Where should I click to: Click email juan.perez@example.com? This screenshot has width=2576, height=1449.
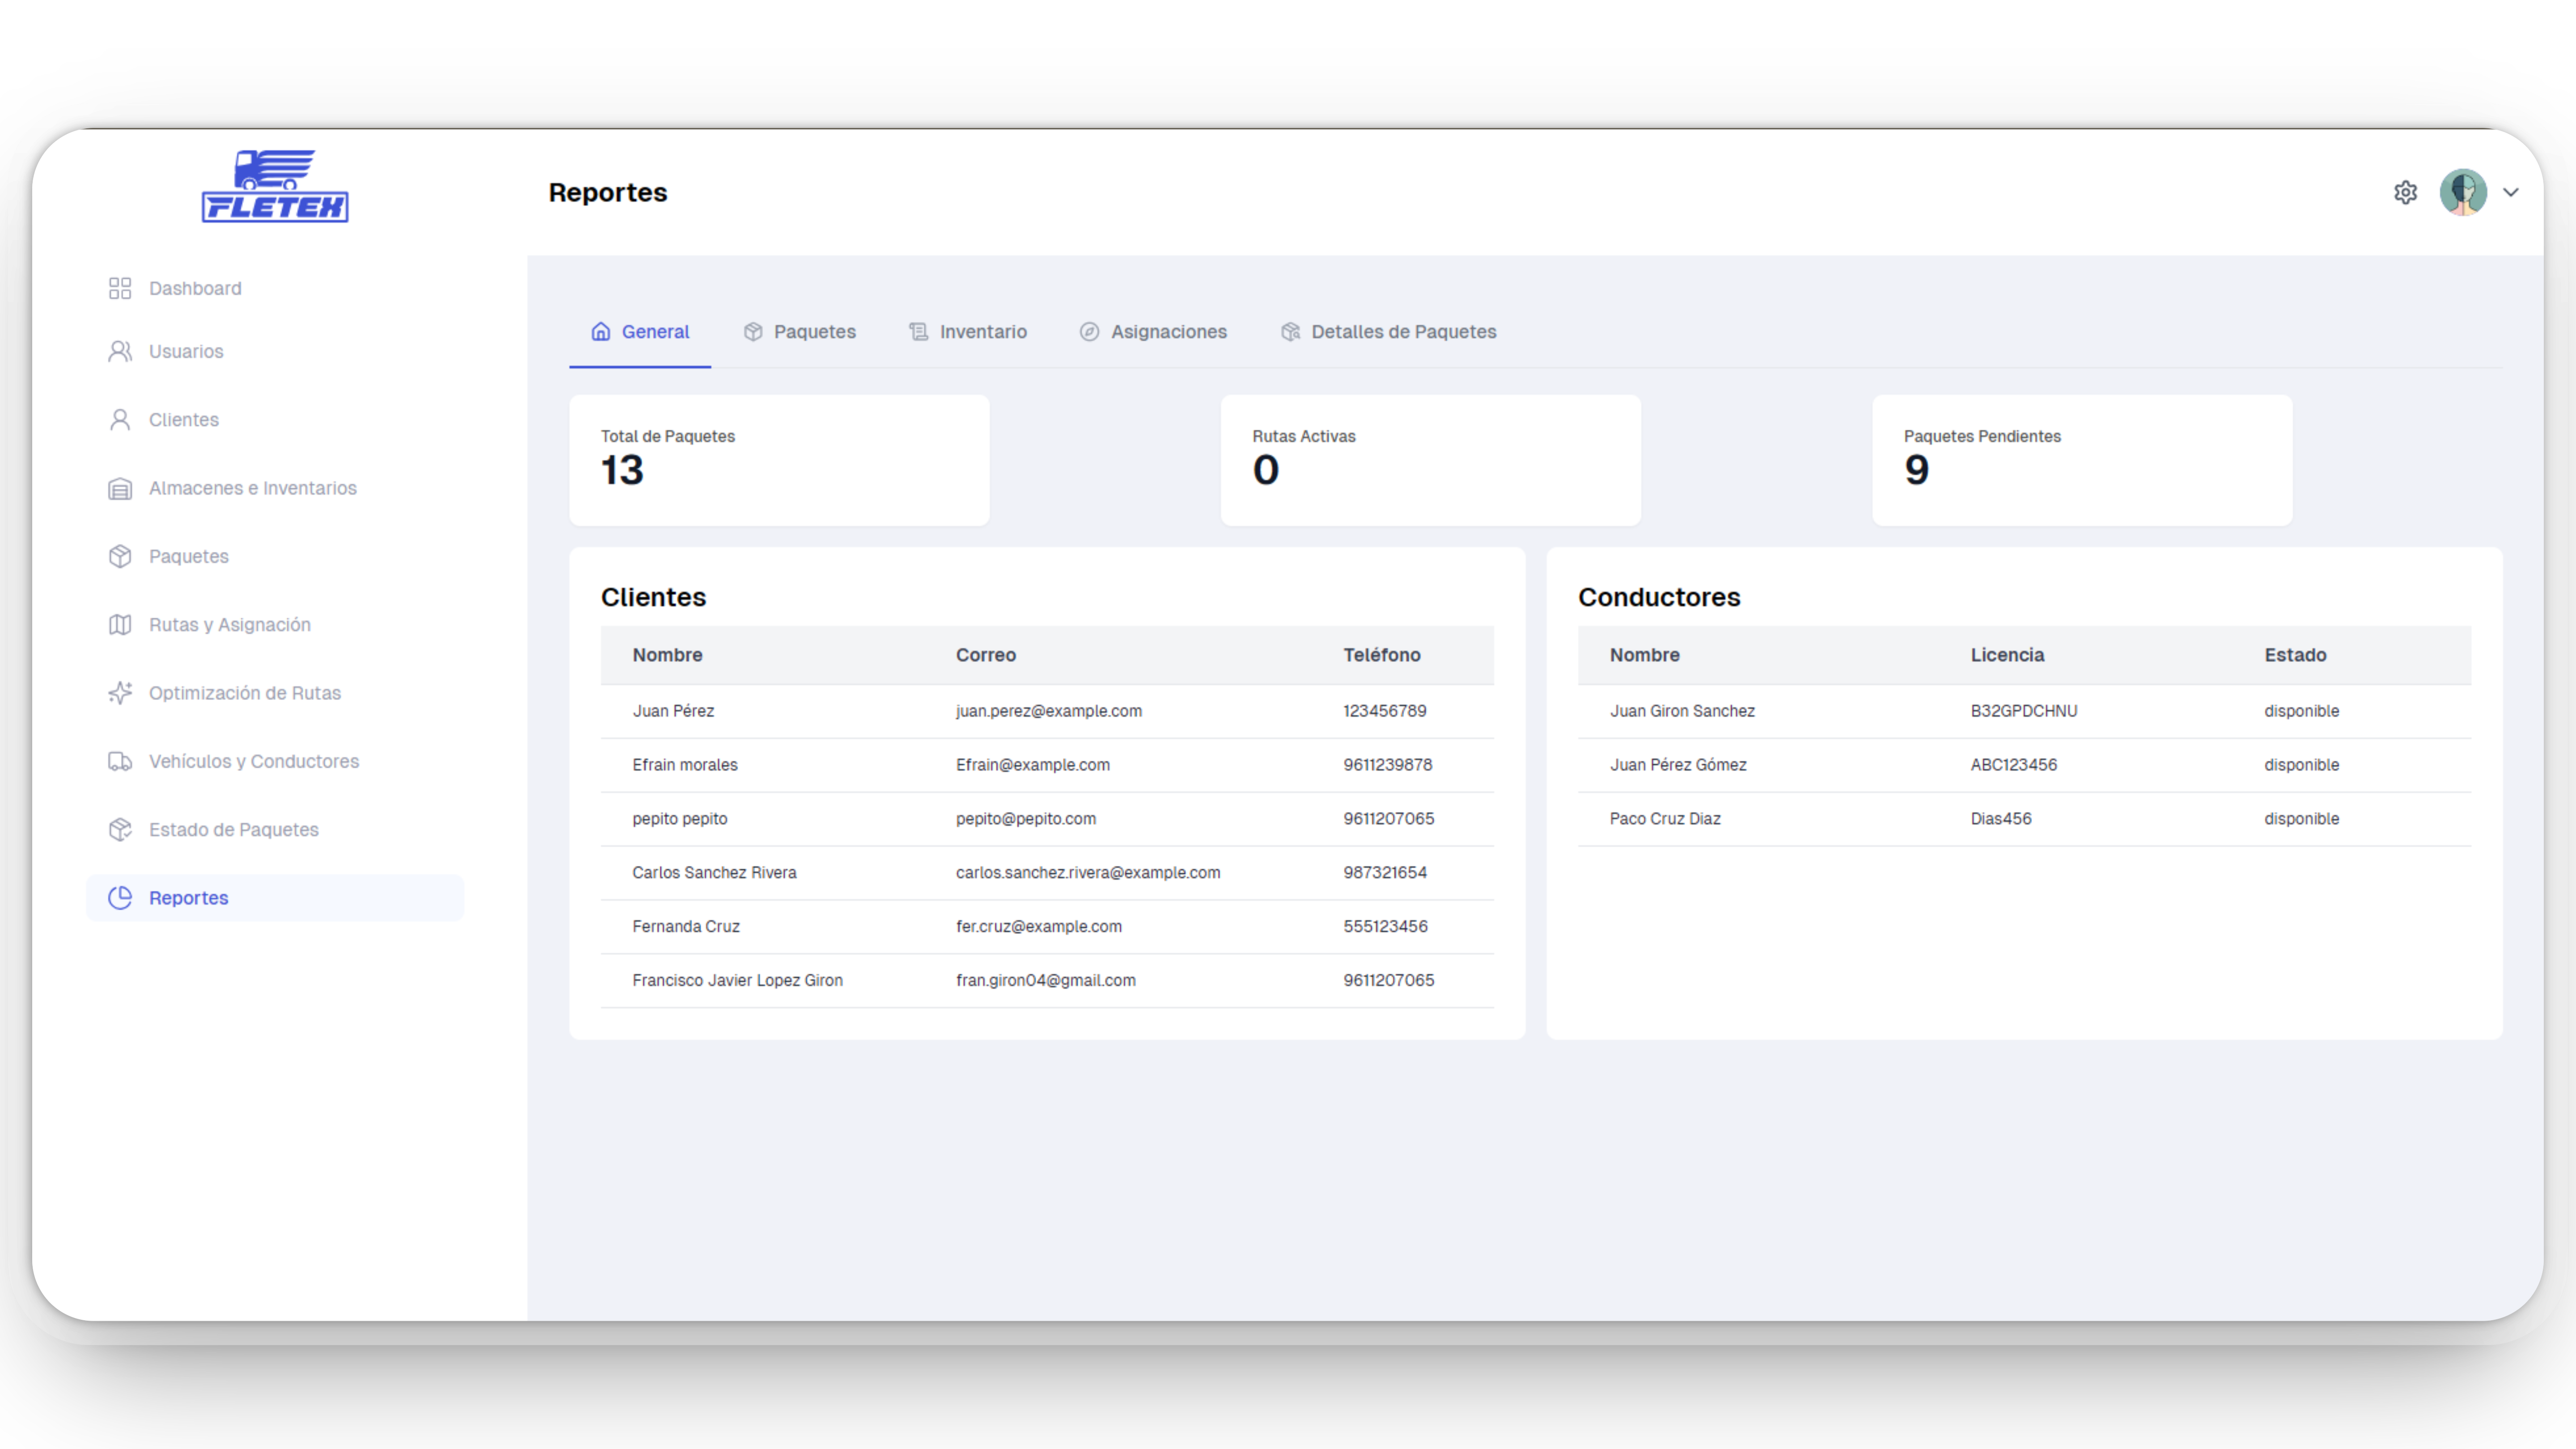1049,711
